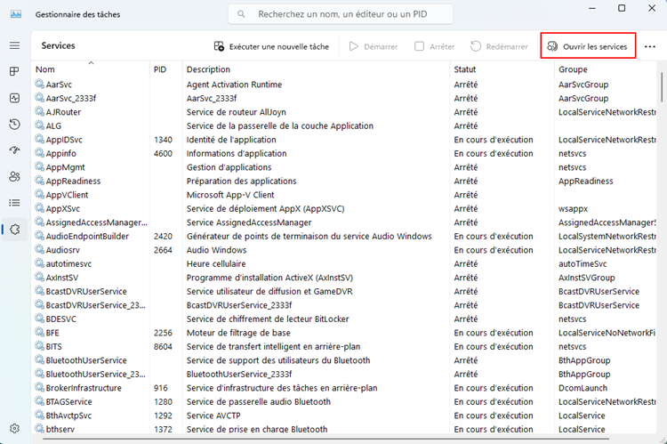Viewport: 667px width, 444px height.
Task: Focus the search box for name or PID
Action: (341, 14)
